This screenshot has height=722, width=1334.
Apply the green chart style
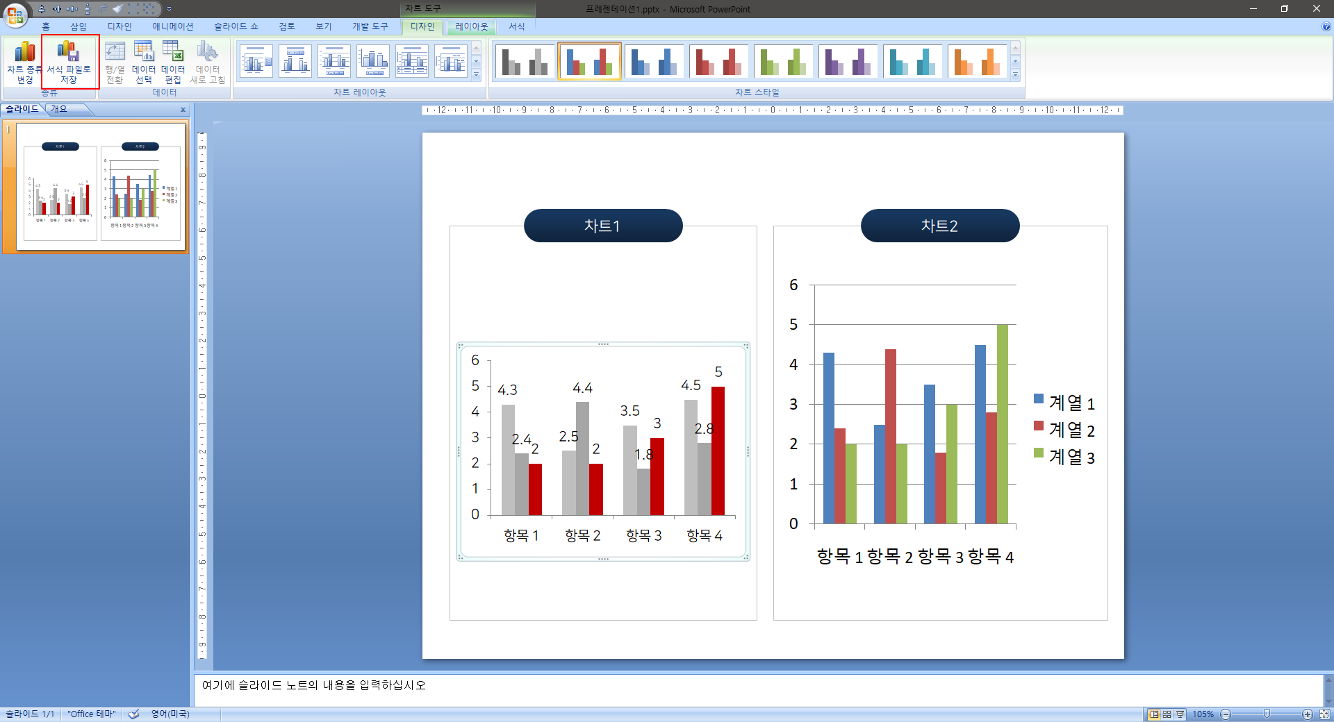tap(783, 61)
